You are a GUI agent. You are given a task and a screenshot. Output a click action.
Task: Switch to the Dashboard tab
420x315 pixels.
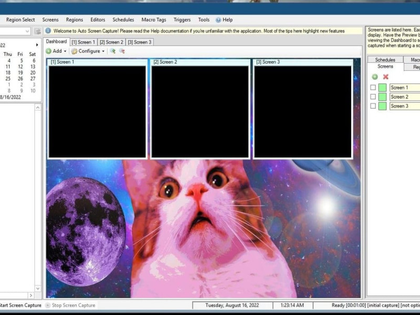pyautogui.click(x=56, y=41)
